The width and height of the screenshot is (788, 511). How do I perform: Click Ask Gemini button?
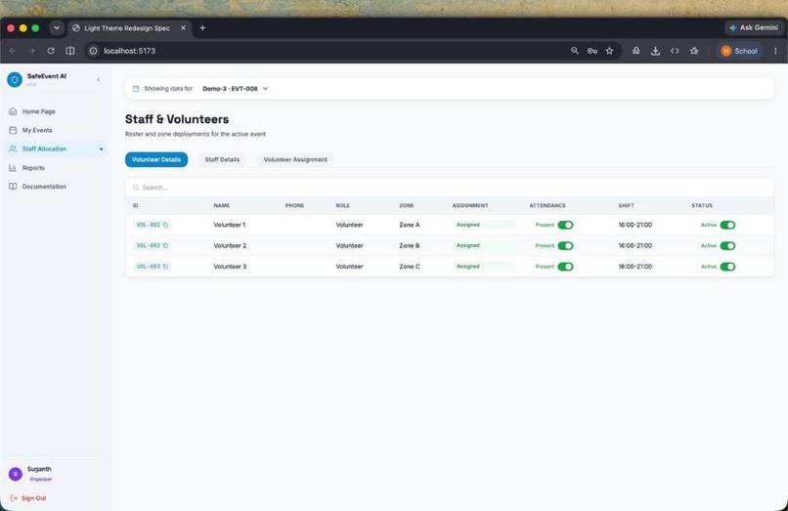pyautogui.click(x=754, y=27)
